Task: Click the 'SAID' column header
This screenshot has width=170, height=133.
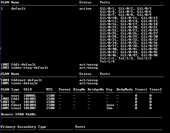Action: click(x=28, y=89)
